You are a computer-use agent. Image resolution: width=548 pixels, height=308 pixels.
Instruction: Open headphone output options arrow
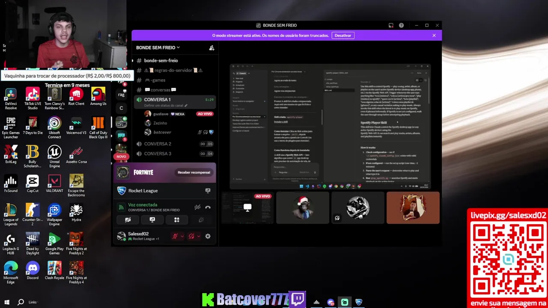(199, 236)
